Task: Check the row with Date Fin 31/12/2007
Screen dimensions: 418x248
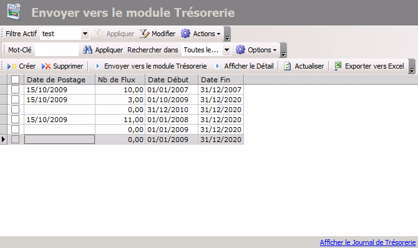Action: (x=15, y=90)
